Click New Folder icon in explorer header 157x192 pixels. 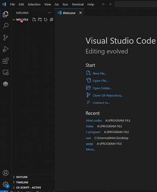40,20
